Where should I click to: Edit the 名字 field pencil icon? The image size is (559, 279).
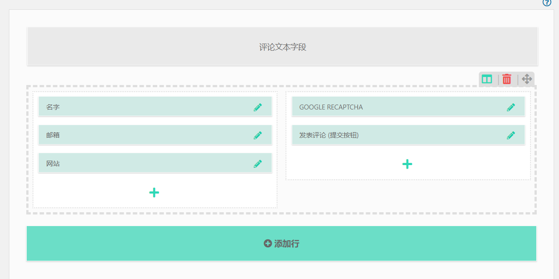pos(258,107)
